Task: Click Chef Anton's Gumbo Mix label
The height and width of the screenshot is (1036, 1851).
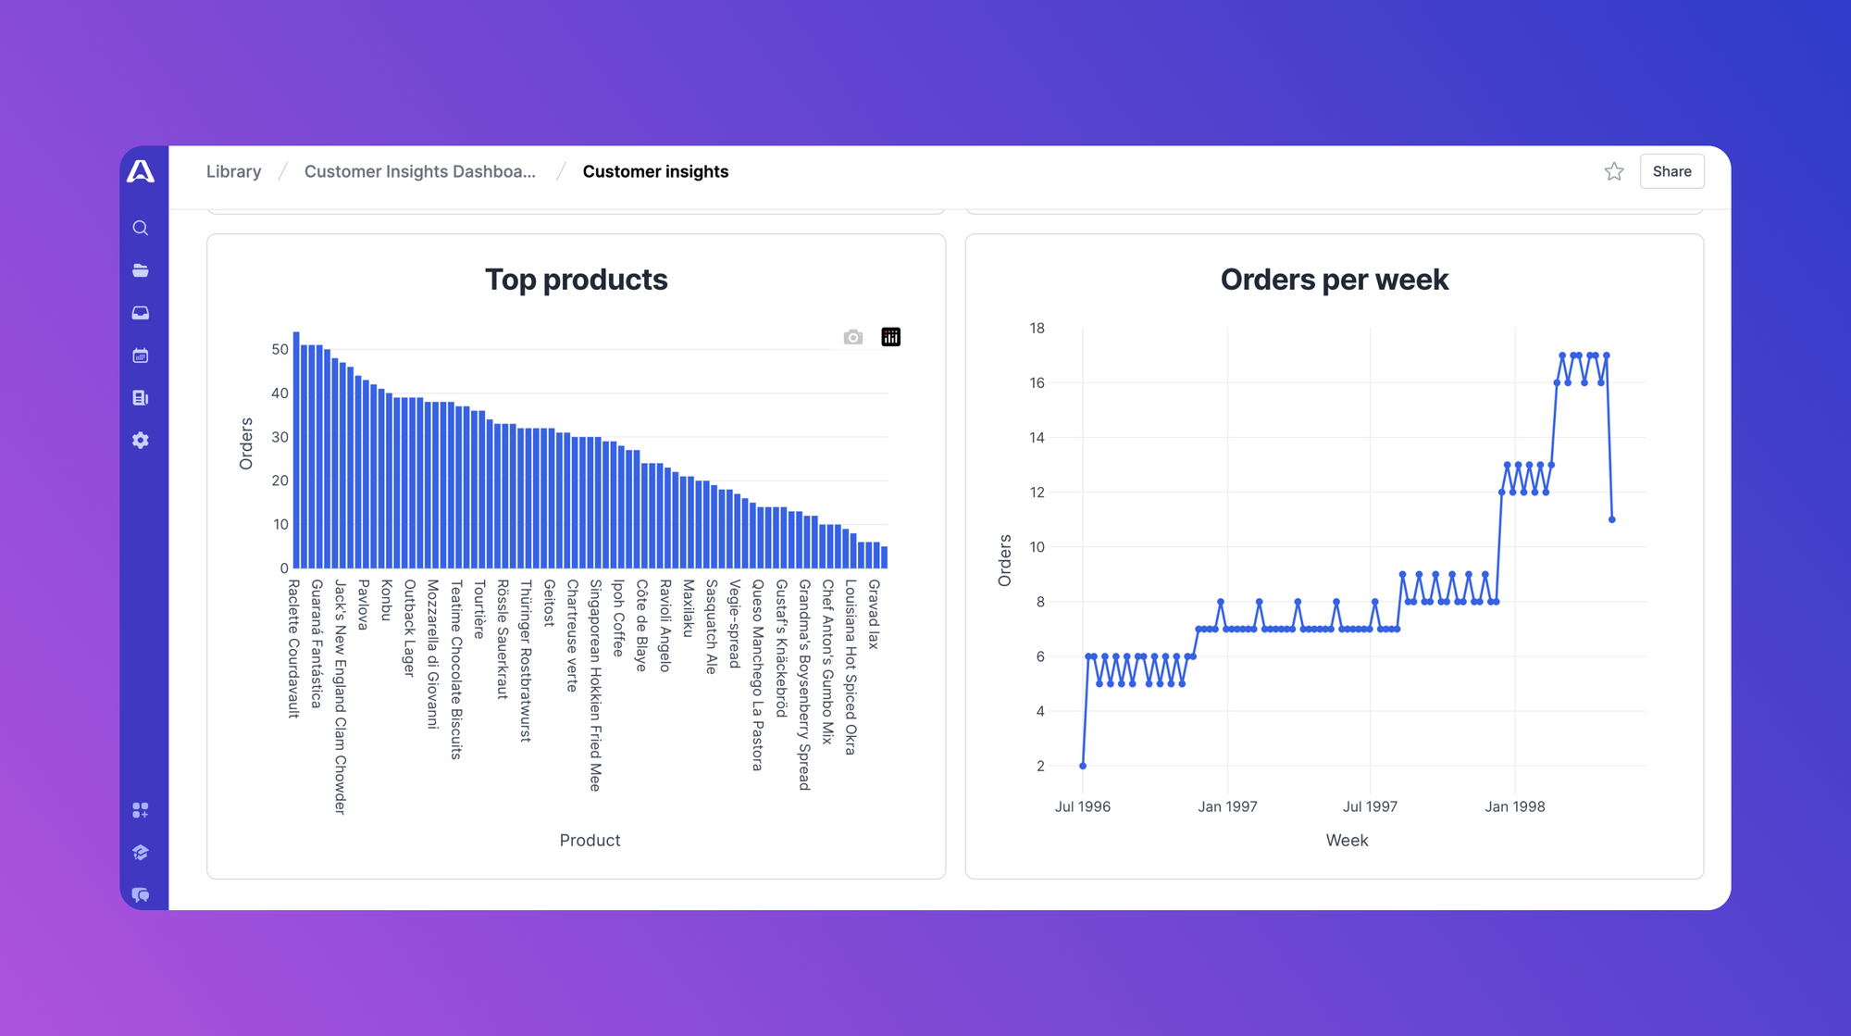Action: click(826, 662)
